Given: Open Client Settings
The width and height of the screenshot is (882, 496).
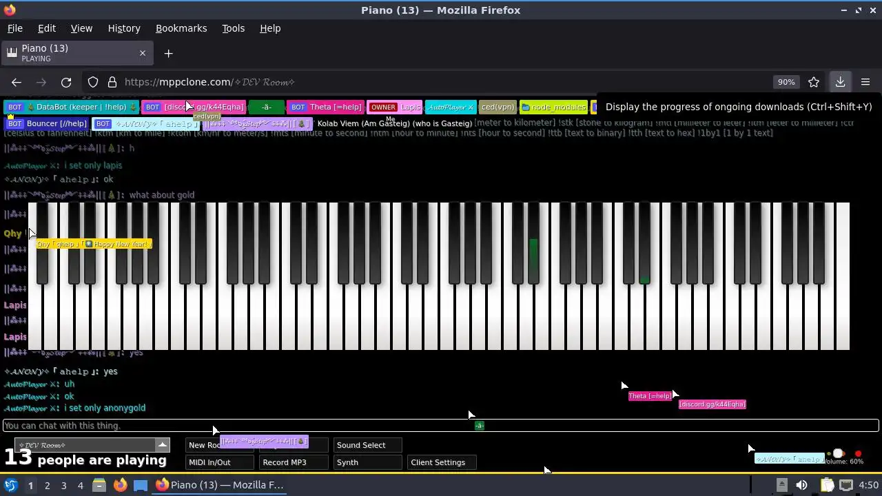Looking at the screenshot, I should pos(442,462).
